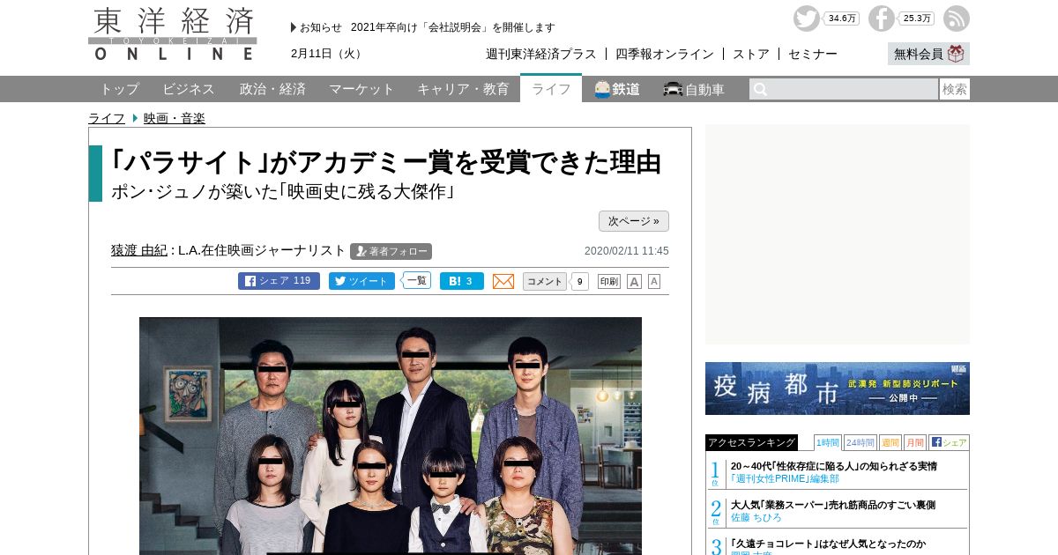Image resolution: width=1058 pixels, height=555 pixels.
Task: Click the ライフ breadcrumb link
Action: 107,118
